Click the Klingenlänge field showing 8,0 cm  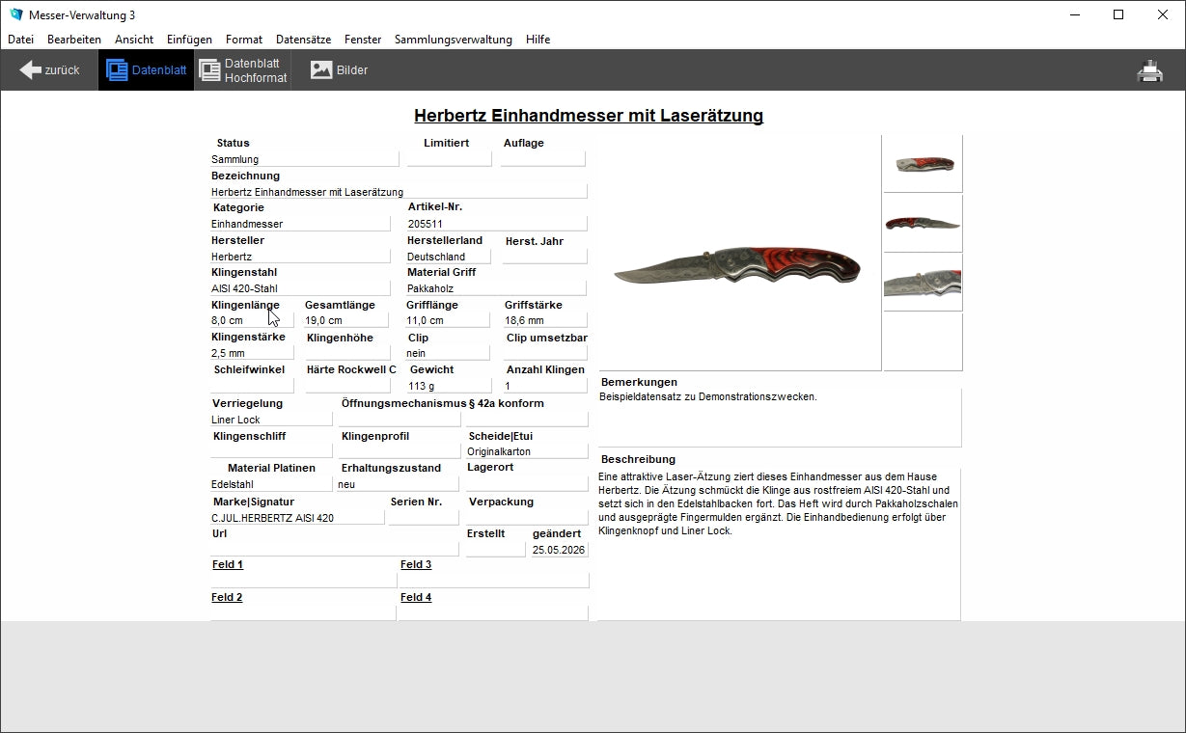pyautogui.click(x=252, y=320)
